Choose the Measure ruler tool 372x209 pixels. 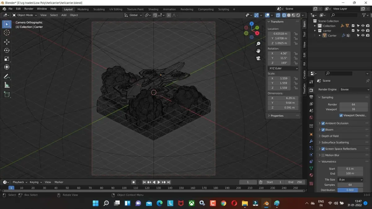coord(7,85)
